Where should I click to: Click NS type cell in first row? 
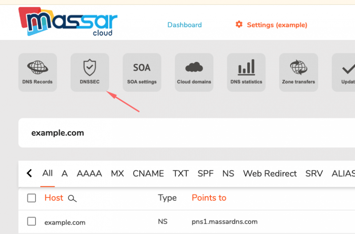coord(163,222)
